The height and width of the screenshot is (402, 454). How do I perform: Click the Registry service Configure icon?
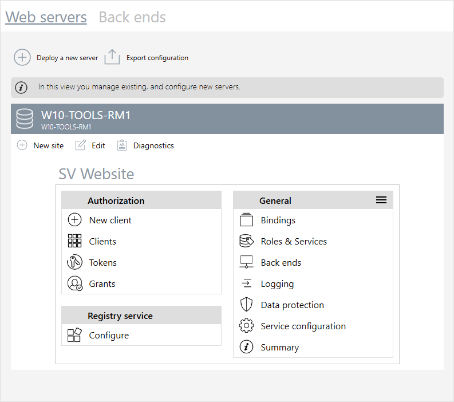(x=74, y=336)
